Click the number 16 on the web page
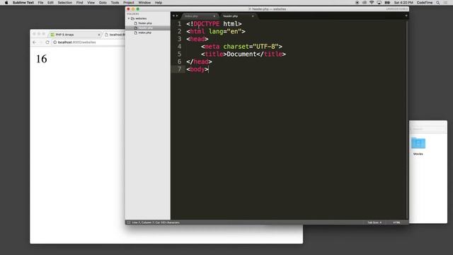Viewport: 453px width, 255px height. tap(41, 59)
